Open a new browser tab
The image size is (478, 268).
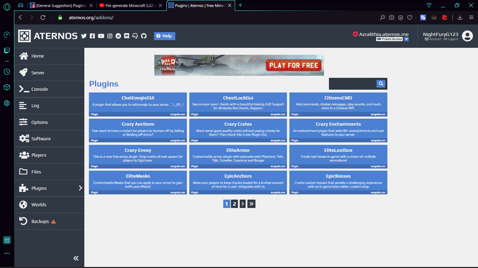click(240, 5)
